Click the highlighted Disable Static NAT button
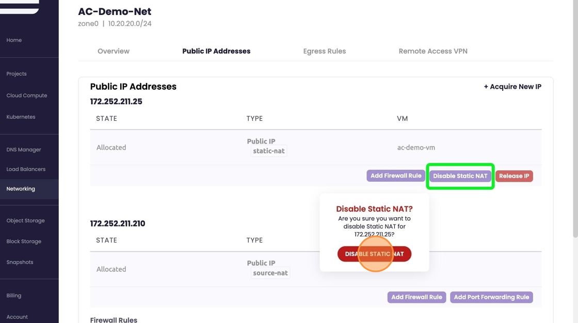 [x=460, y=176]
